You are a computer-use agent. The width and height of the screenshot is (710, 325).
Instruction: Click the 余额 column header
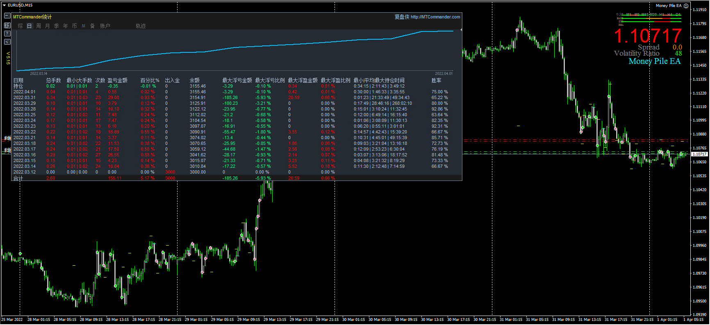click(195, 80)
